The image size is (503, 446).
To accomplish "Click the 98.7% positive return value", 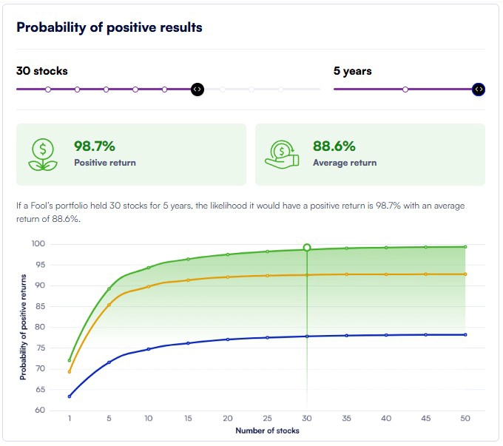I will coord(95,146).
